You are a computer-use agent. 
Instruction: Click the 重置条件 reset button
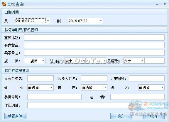click(x=15, y=116)
